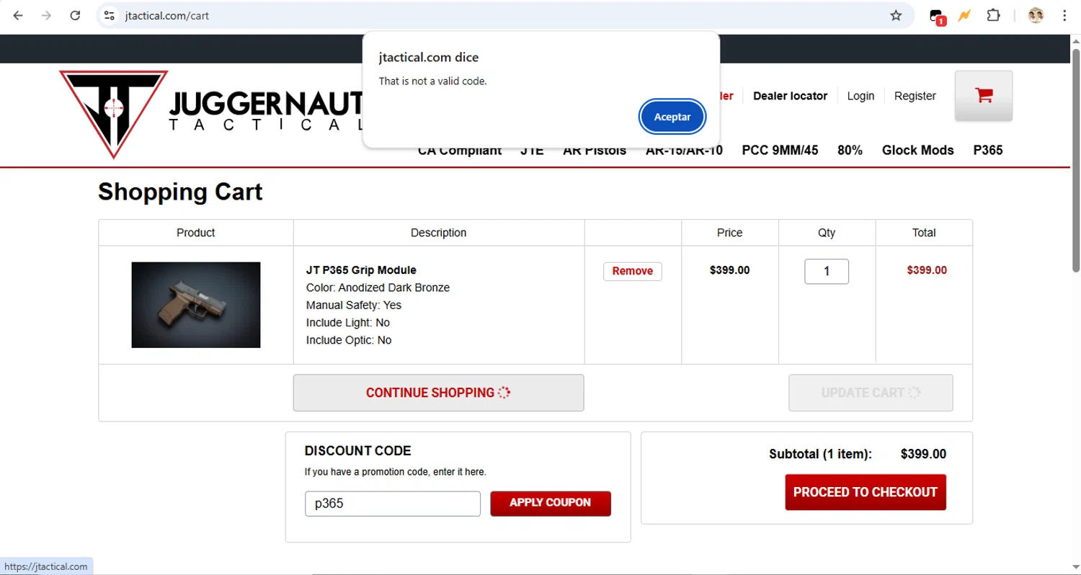Click the Include Optic: No text

349,340
